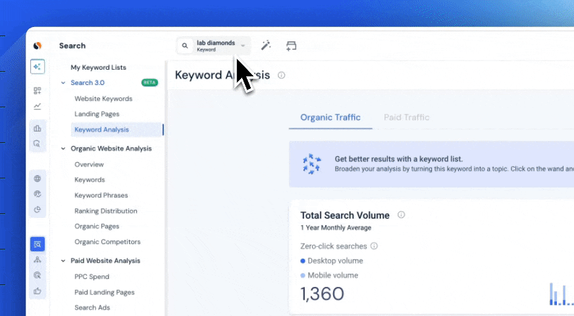Image resolution: width=574 pixels, height=316 pixels.
Task: Click the info icon beside Keyword Analysis title
Action: pyautogui.click(x=282, y=75)
